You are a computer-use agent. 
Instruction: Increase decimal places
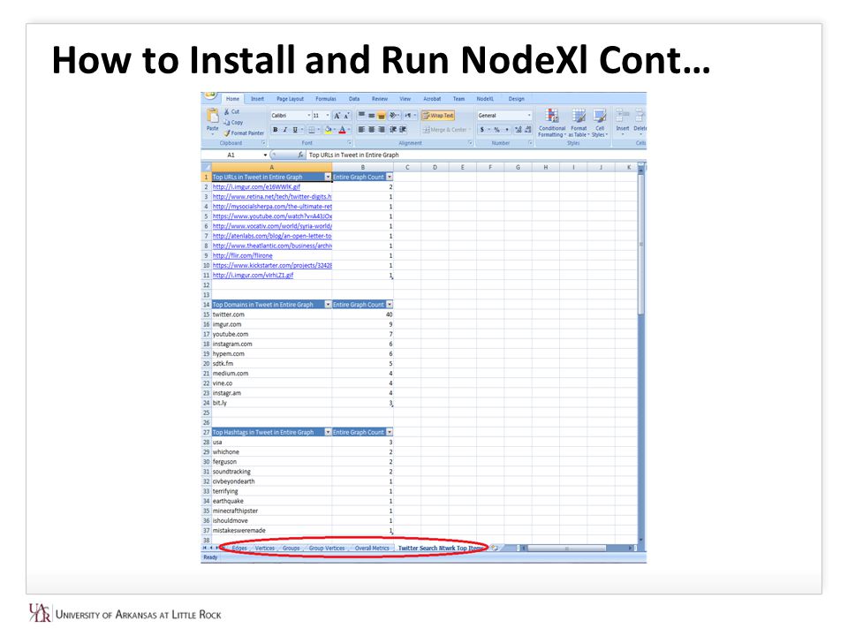coord(519,130)
